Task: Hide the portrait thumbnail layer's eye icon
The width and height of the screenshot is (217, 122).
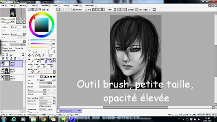Action: pyautogui.click(x=2, y=69)
